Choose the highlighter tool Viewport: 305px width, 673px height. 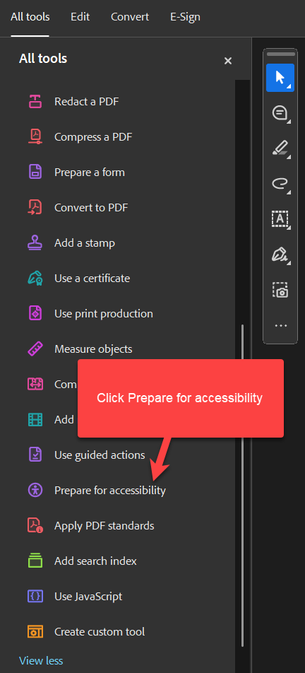pyautogui.click(x=280, y=148)
